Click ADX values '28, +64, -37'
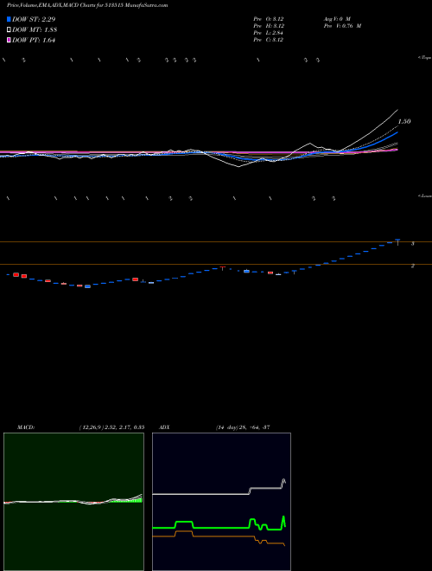 [x=254, y=427]
